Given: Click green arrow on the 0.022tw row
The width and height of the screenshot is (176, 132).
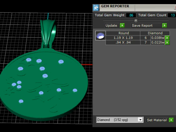Looking at the screenshot, I should tap(167, 43).
